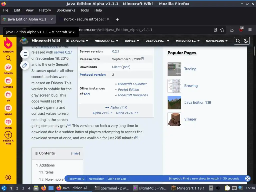Open the file manager taskbar icon
Image resolution: width=256 pixels, height=192 pixels.
(36, 188)
